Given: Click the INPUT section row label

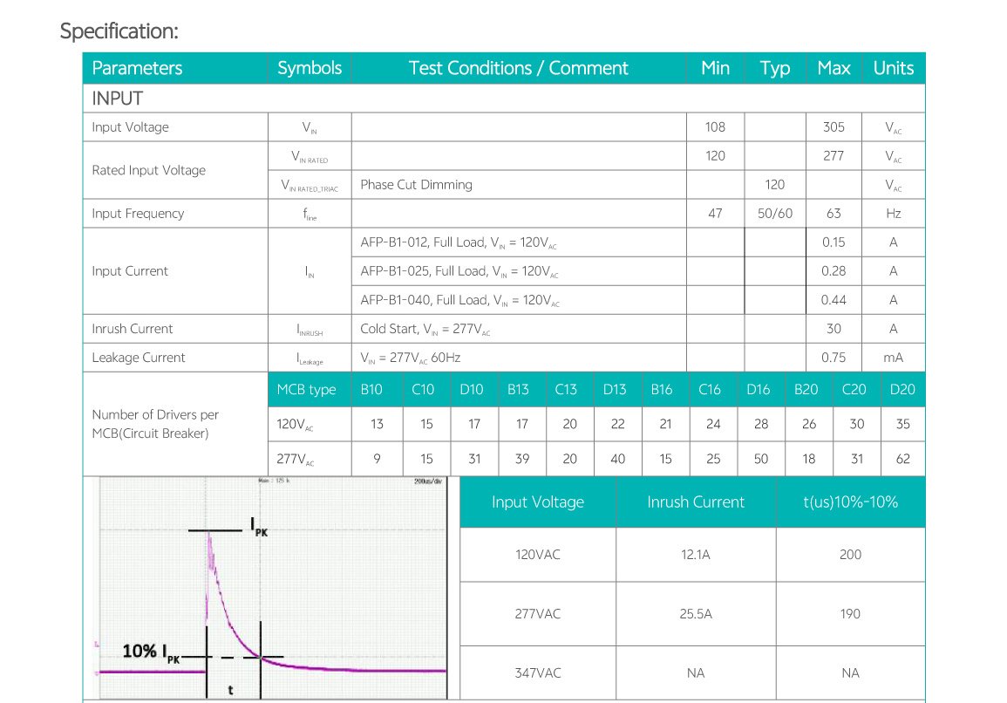Looking at the screenshot, I should click(117, 99).
